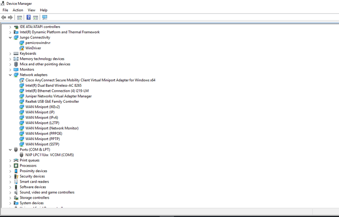Screen dimensions: 339x217
Task: Open the Action menu
Action: (x=18, y=10)
